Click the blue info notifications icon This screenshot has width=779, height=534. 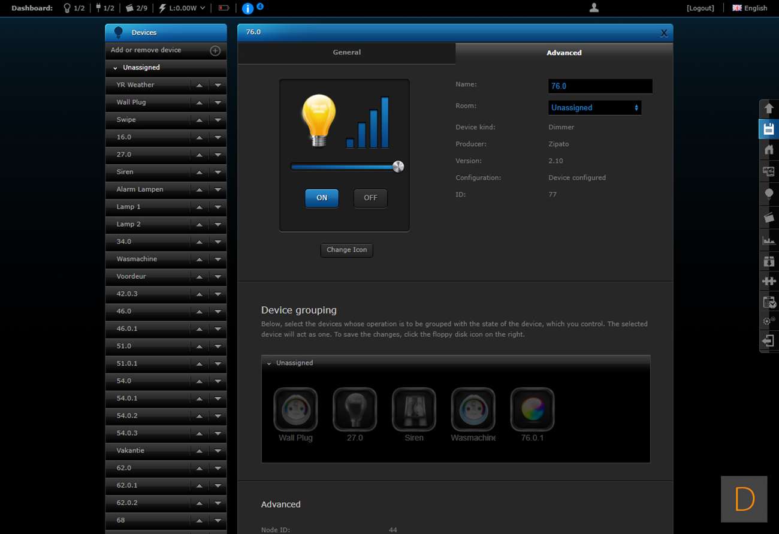(x=247, y=8)
